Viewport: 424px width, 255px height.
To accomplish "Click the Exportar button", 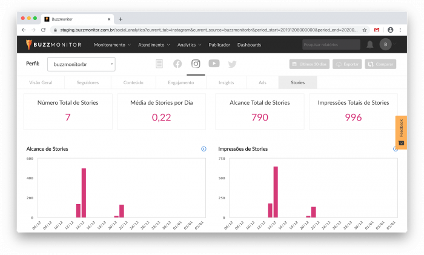I will (347, 64).
